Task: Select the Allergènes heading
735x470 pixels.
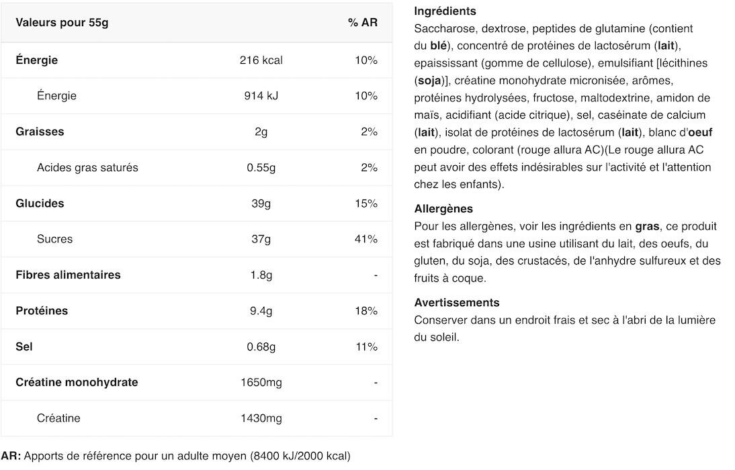Action: pos(443,209)
